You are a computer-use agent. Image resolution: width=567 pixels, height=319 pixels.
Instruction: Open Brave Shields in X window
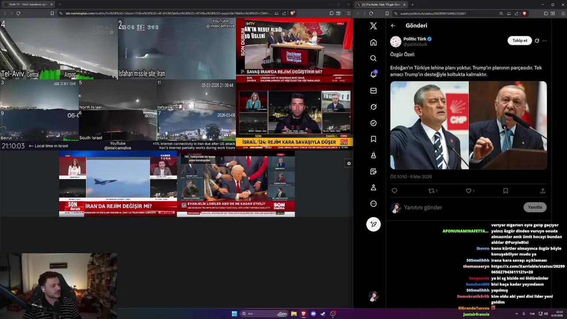pos(524,13)
